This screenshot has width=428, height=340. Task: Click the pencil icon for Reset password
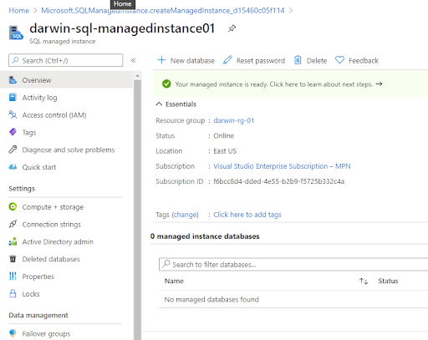pyautogui.click(x=227, y=60)
